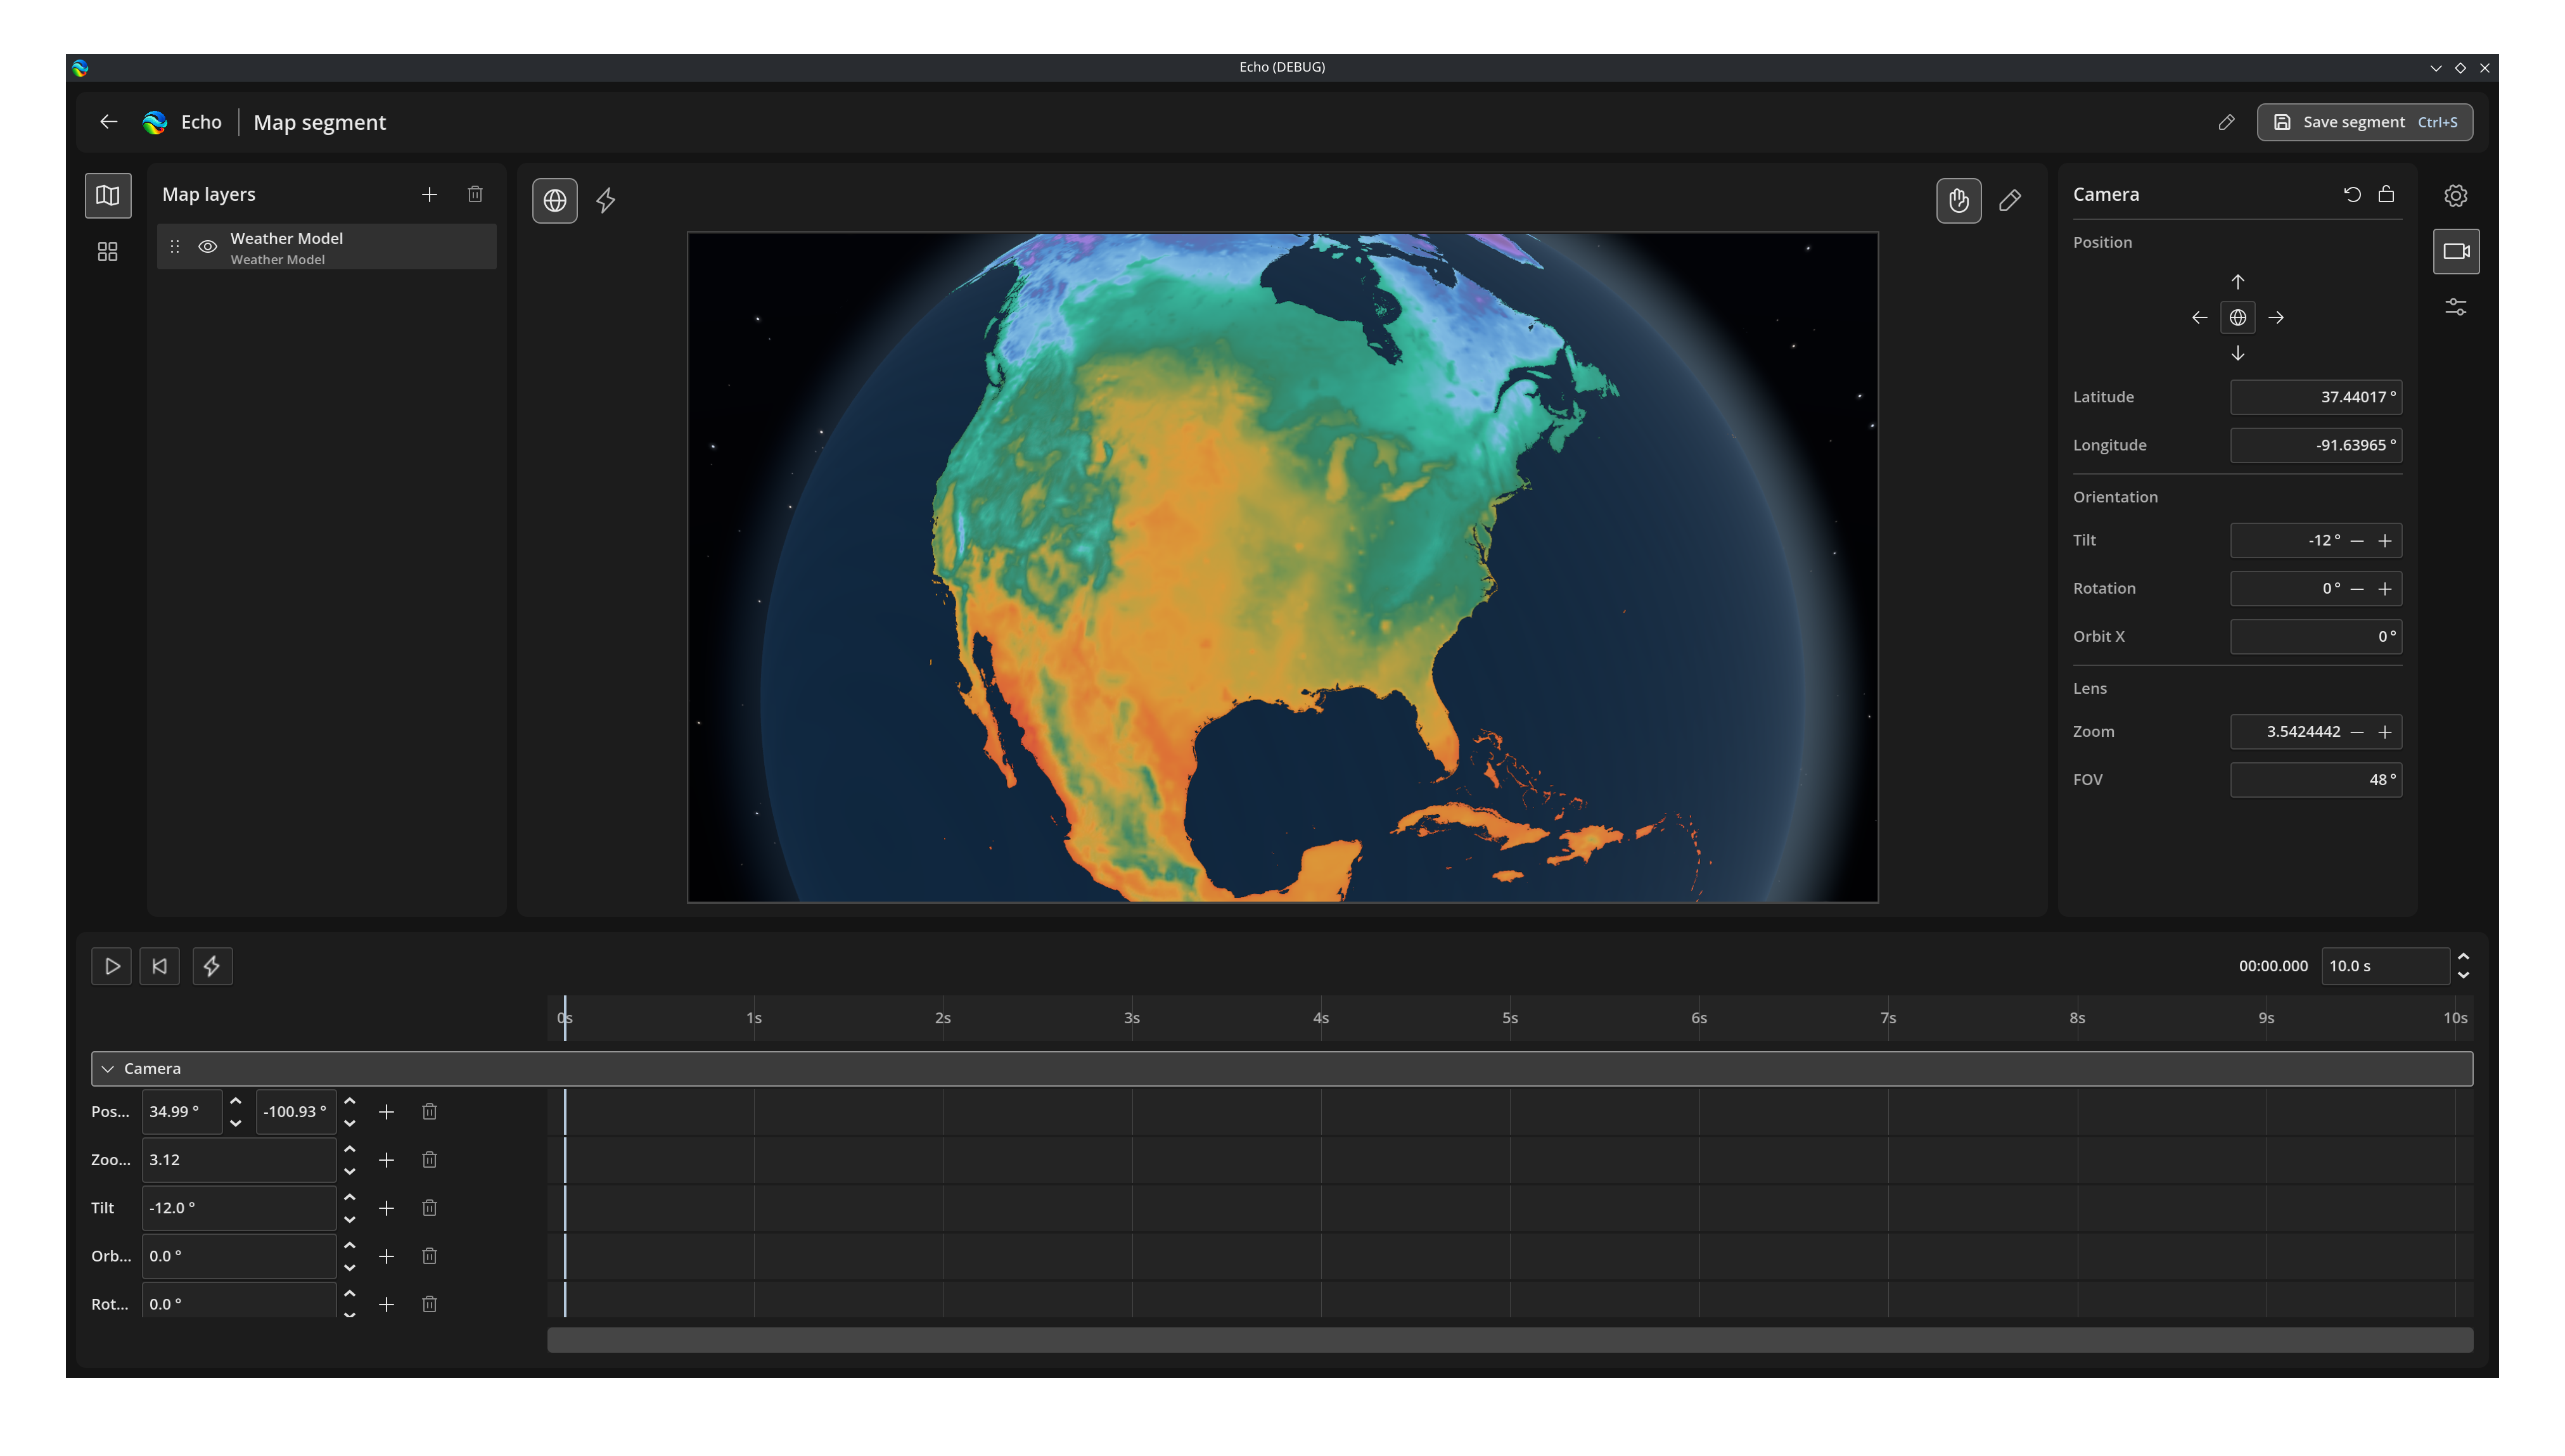The image size is (2565, 1456).
Task: Decrease timeline Tilt value -12.0
Action: (x=349, y=1219)
